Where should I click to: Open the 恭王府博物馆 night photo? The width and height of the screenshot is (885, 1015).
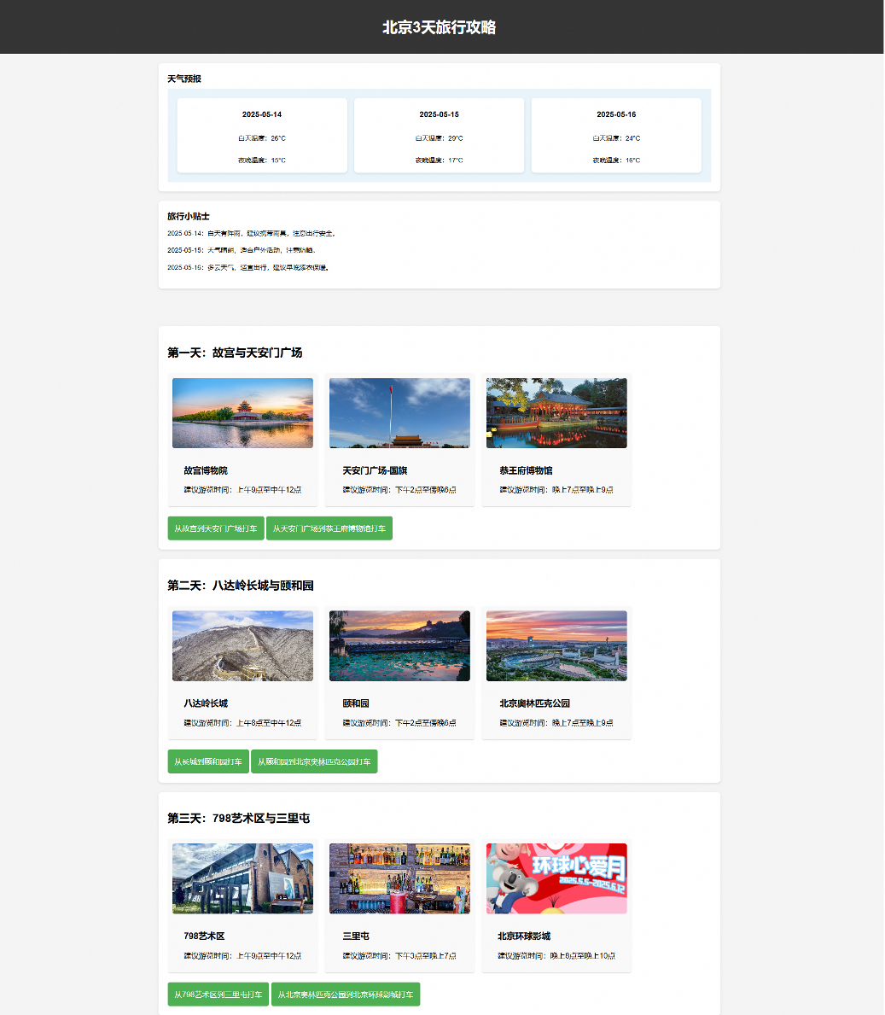557,413
